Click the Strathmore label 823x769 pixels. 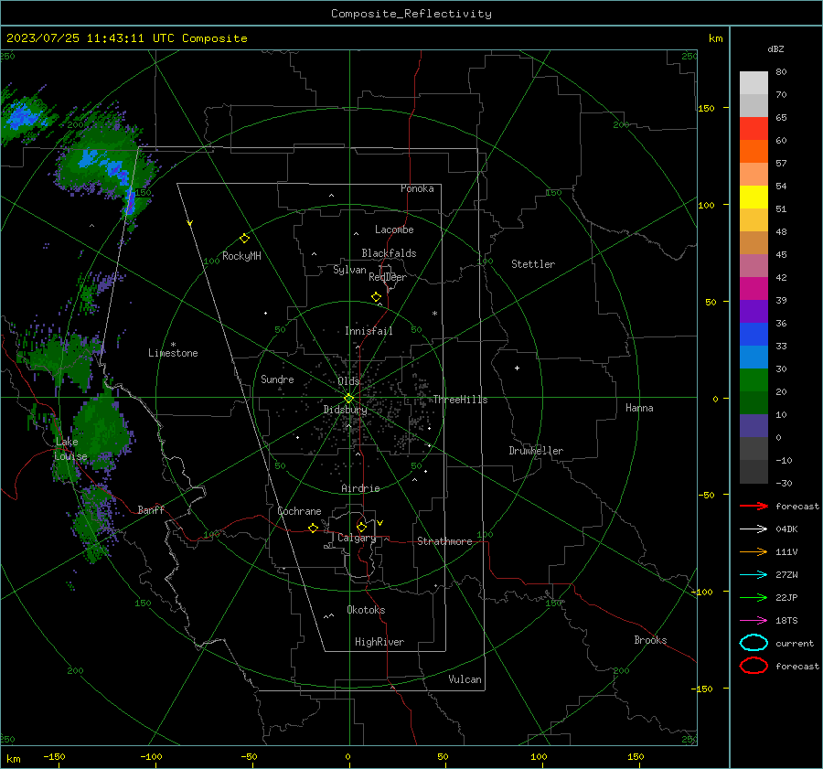click(444, 541)
